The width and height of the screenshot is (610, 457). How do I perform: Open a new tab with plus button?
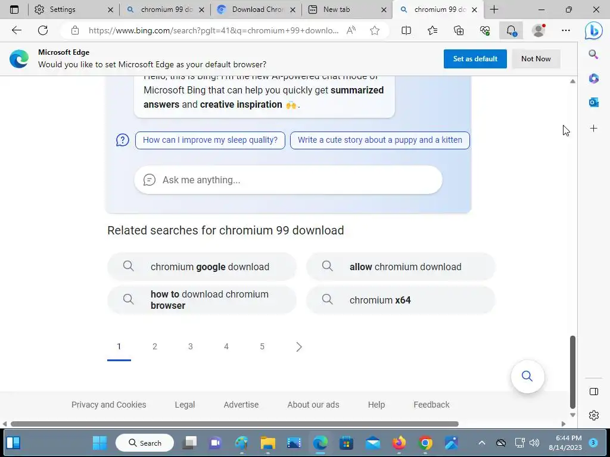(494, 10)
